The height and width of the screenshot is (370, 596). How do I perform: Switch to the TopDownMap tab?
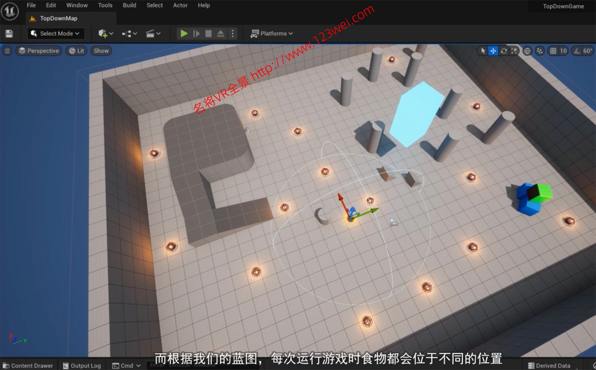(x=57, y=18)
